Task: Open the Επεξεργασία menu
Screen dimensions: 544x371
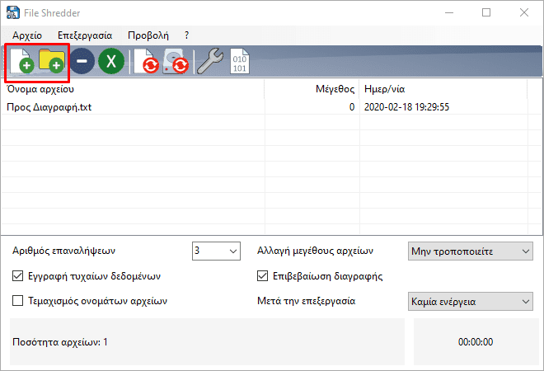Action: [x=85, y=35]
